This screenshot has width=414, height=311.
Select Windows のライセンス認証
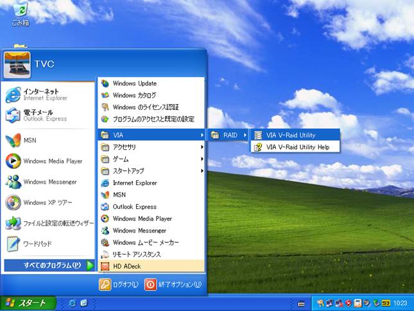(x=151, y=107)
